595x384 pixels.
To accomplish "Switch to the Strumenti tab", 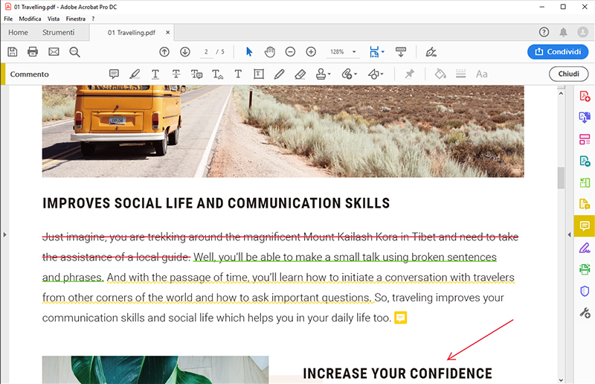I will point(58,33).
